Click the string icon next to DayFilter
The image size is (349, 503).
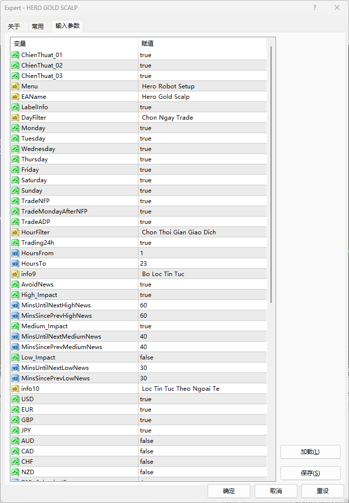[15, 118]
